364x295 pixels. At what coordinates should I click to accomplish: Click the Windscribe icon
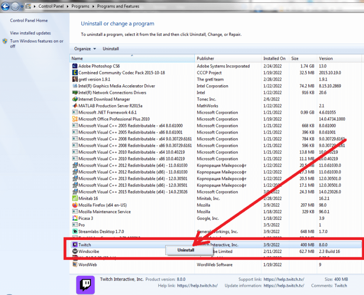pyautogui.click(x=75, y=251)
